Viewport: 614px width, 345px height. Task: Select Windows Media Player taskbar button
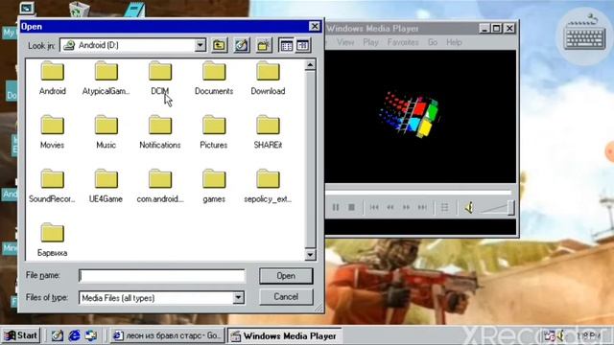[x=284, y=335]
